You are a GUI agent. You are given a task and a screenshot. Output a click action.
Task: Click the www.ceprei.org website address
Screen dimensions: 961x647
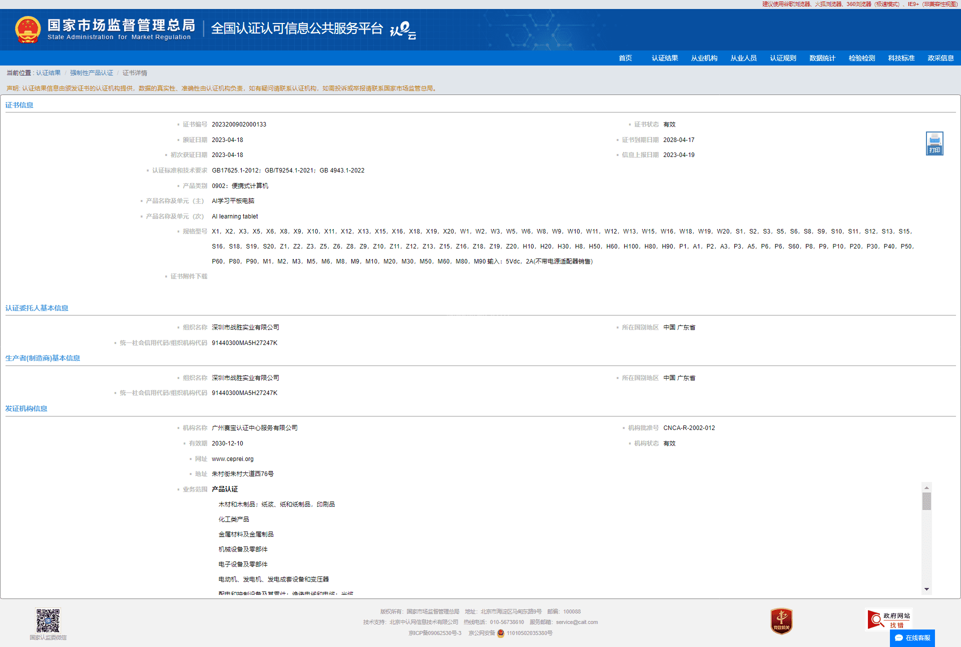point(233,459)
